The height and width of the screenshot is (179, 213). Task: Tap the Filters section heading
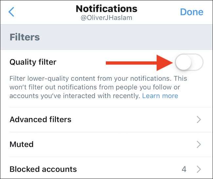[25, 37]
